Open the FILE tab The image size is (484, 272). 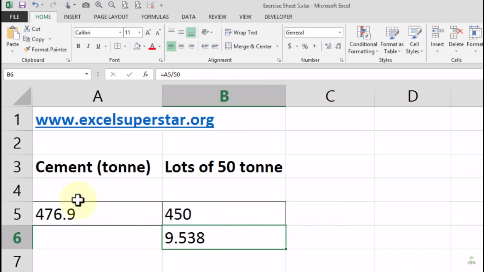tap(15, 17)
